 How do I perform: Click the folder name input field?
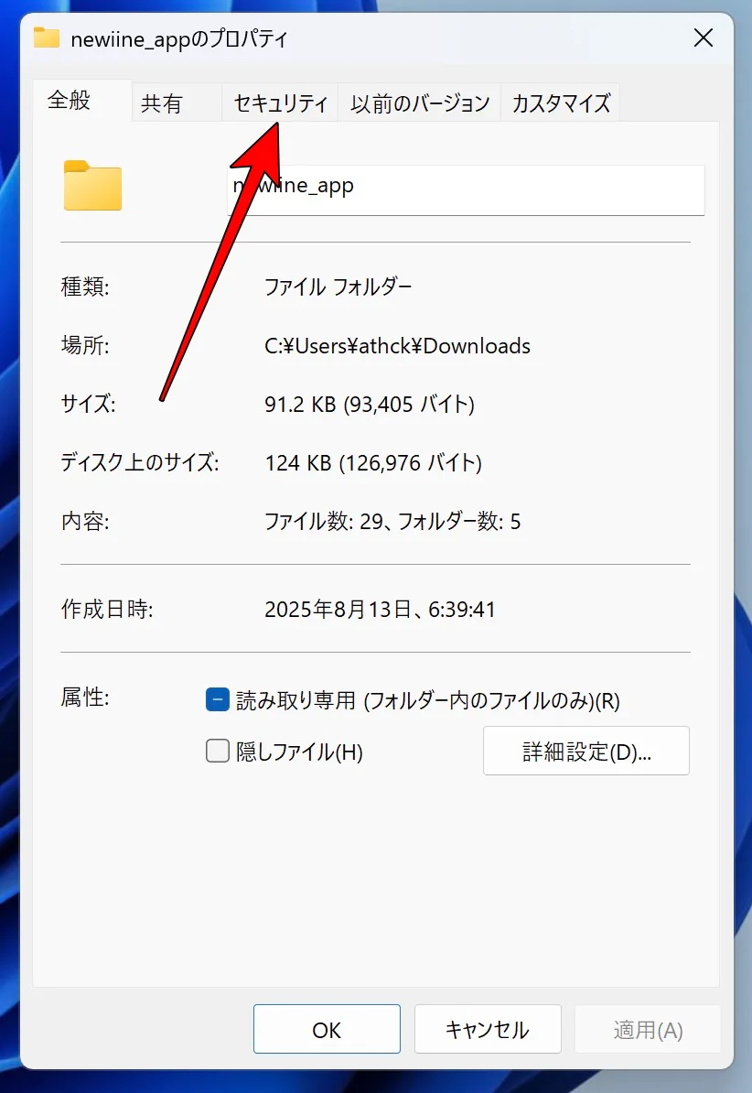[x=466, y=189]
